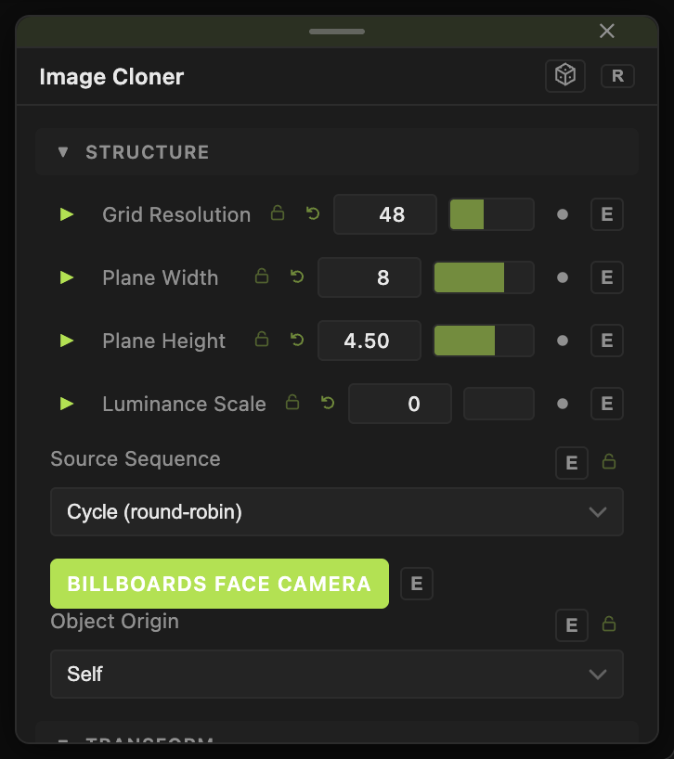Expand the Grid Resolution row arrow
Viewport: 674px width, 759px height.
[x=67, y=214]
